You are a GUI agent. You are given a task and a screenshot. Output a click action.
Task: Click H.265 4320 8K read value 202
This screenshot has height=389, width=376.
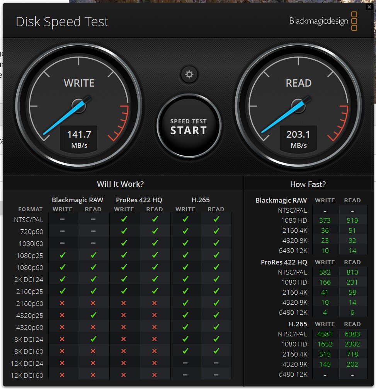tap(352, 364)
